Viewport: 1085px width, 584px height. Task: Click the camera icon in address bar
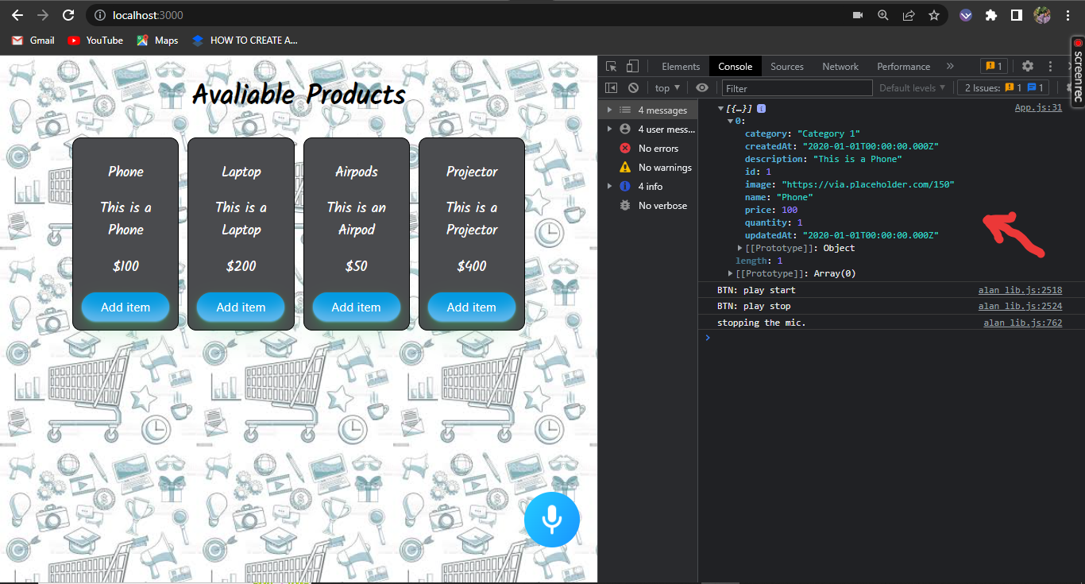click(858, 15)
